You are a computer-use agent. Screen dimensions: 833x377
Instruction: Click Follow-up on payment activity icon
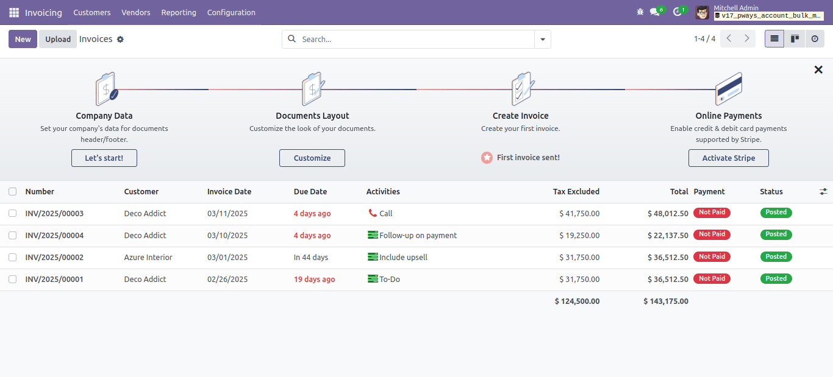click(x=373, y=235)
